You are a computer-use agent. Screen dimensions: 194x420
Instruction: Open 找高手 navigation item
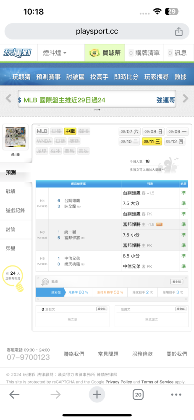tap(100, 77)
